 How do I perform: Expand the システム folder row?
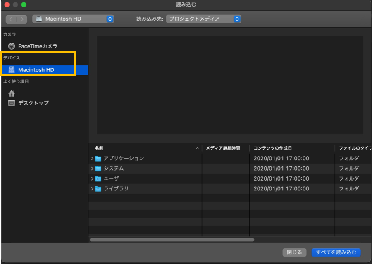[x=92, y=169]
